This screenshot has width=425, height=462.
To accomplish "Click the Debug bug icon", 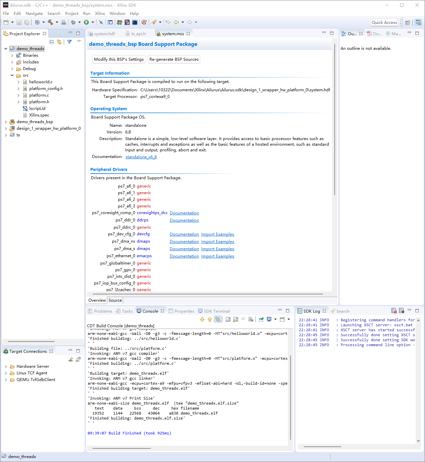I will point(73,22).
